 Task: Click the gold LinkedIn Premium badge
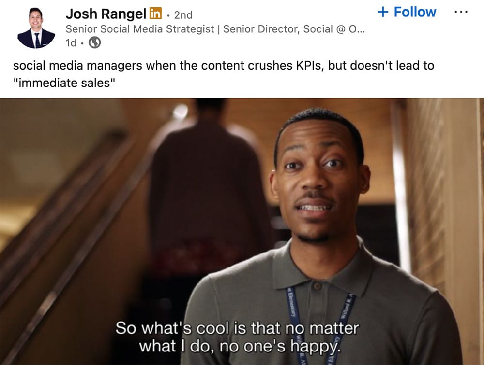(x=155, y=13)
